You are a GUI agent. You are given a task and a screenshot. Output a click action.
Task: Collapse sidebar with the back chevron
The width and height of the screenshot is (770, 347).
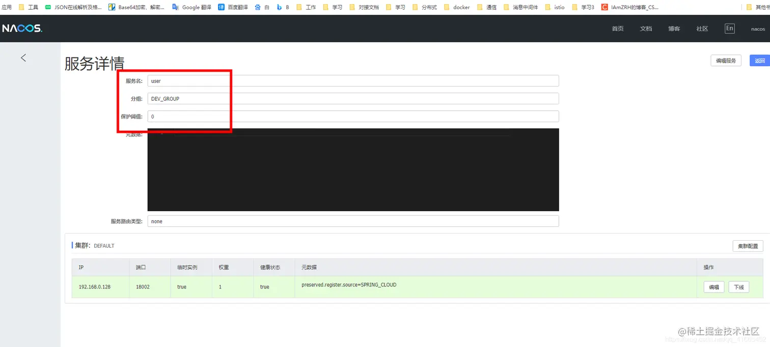[x=23, y=57]
